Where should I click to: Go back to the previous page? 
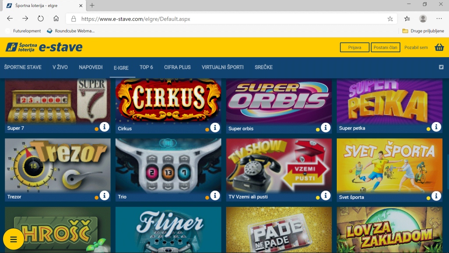pyautogui.click(x=10, y=18)
